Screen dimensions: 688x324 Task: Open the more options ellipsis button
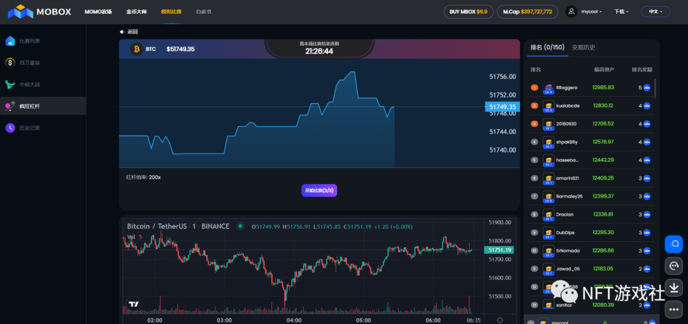point(673,309)
